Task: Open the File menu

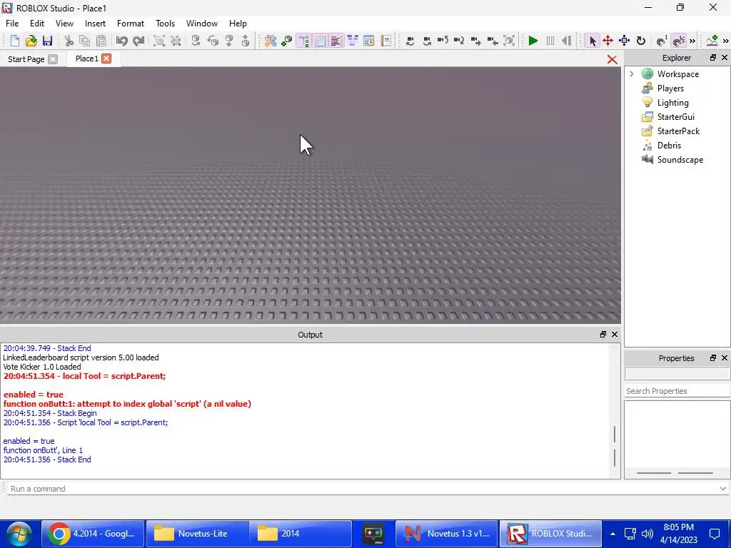Action: pos(12,24)
